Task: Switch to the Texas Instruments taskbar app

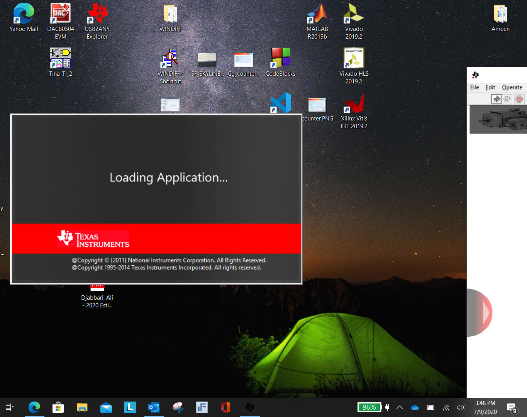Action: 250,407
